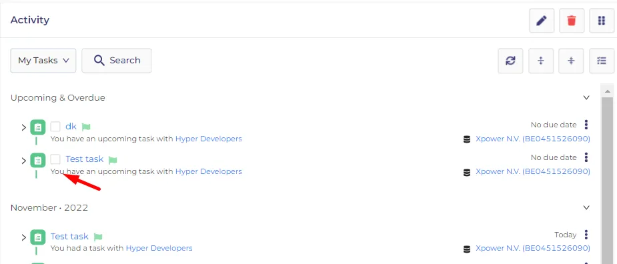Open the Today task three-dot menu

point(586,235)
